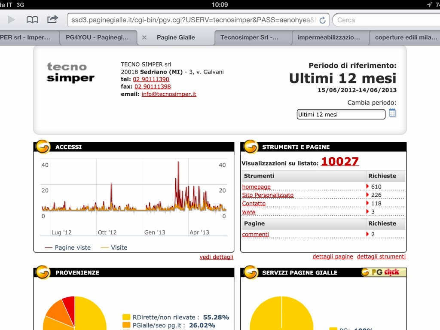Tap the Cerca search field
Image resolution: width=440 pixels, height=330 pixels.
click(x=385, y=20)
